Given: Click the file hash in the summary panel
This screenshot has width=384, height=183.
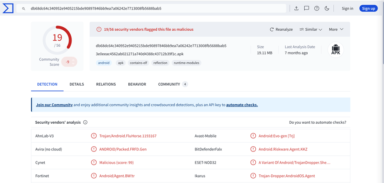Looking at the screenshot, I should tap(161, 46).
